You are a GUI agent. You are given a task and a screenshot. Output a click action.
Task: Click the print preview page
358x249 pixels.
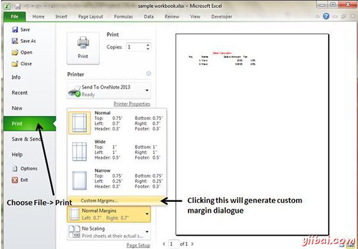click(x=253, y=134)
